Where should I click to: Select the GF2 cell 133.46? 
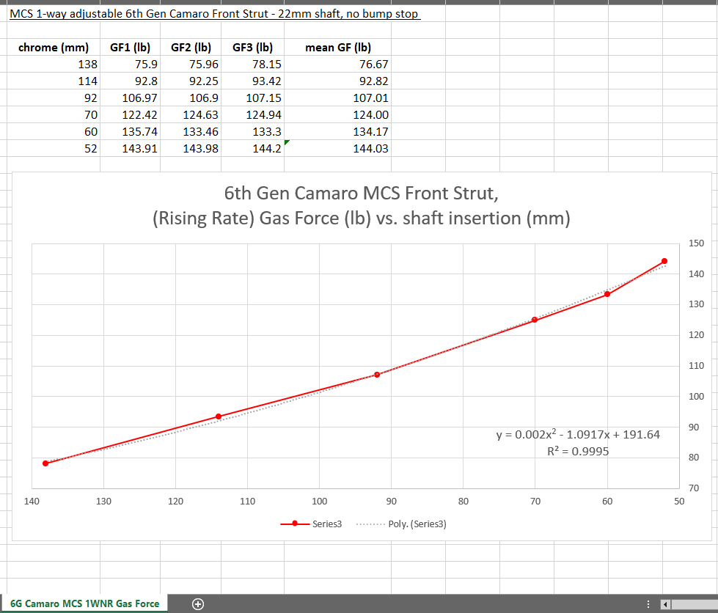(x=191, y=131)
